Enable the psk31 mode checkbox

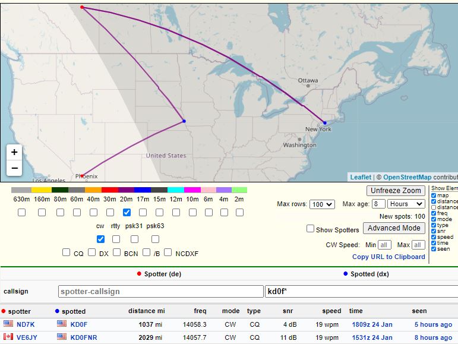coord(134,239)
